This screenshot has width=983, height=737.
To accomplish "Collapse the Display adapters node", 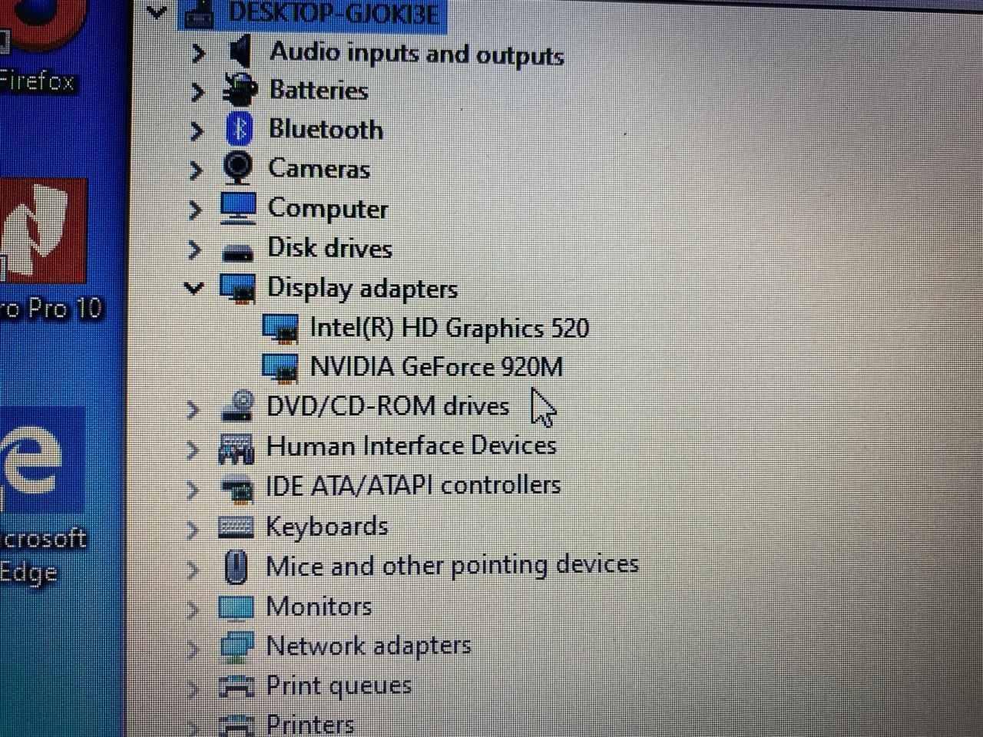I will click(194, 288).
